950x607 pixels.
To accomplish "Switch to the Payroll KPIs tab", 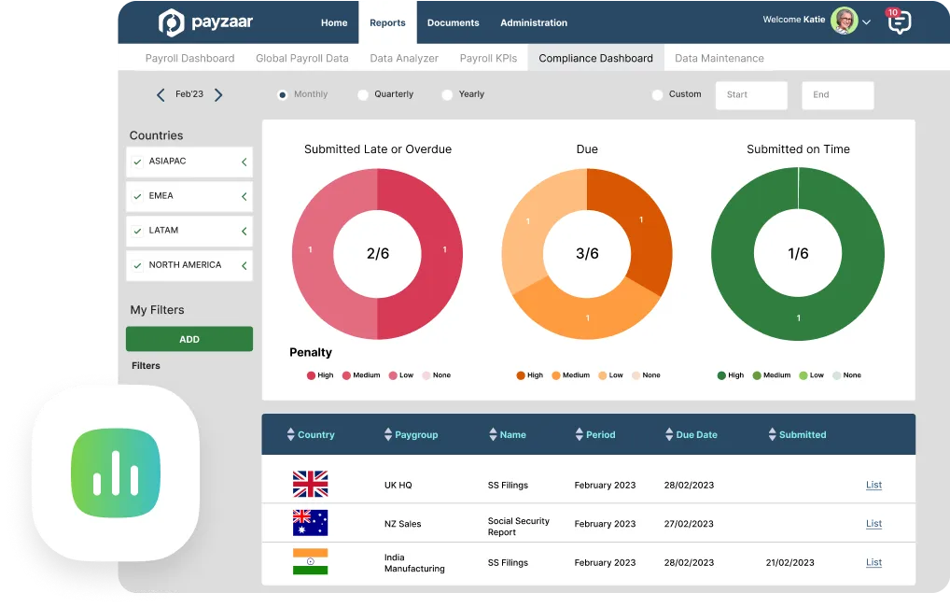I will (x=488, y=58).
